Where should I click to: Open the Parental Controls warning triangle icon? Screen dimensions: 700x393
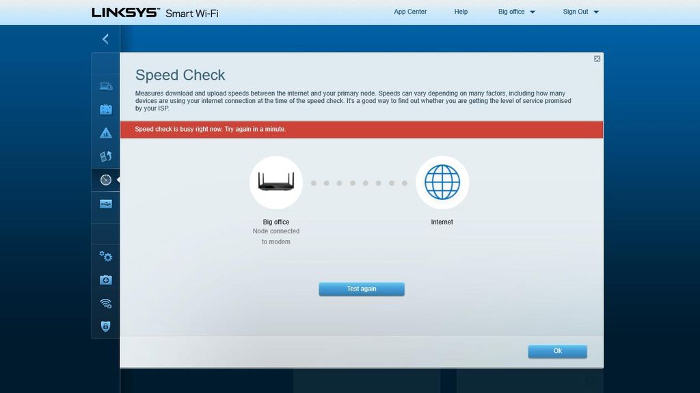point(105,132)
